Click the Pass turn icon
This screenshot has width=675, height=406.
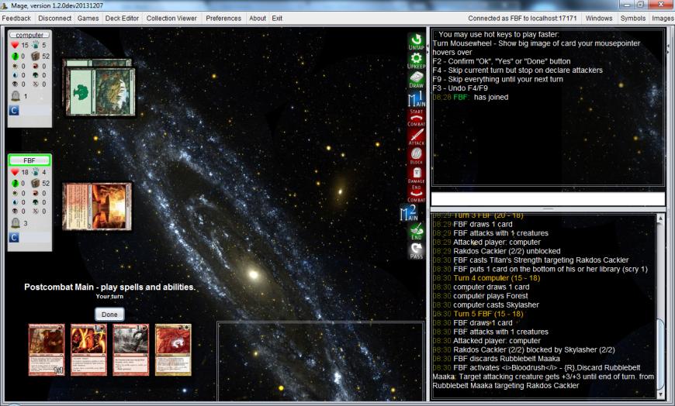416,249
